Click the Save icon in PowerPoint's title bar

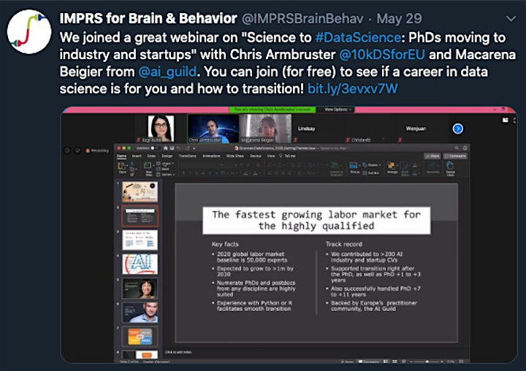(x=172, y=148)
